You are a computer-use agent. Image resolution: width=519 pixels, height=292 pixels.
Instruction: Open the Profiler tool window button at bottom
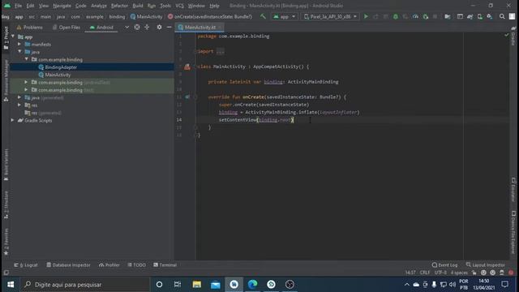tap(109, 265)
